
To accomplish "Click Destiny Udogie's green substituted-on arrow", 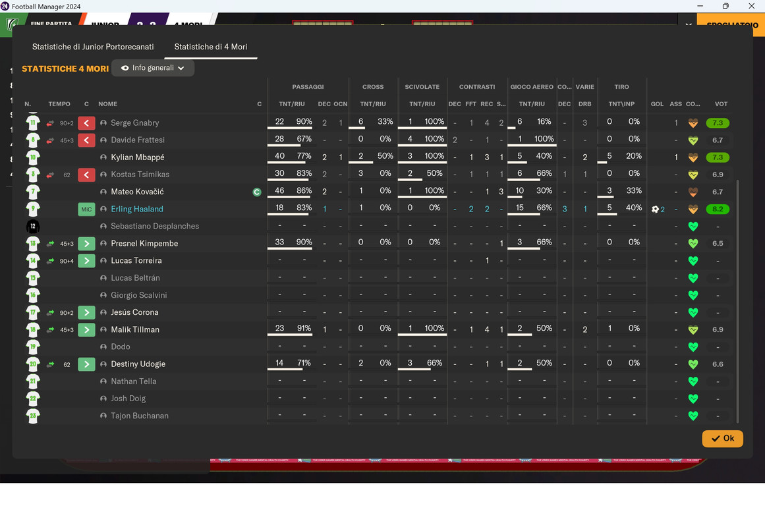I will pos(86,364).
